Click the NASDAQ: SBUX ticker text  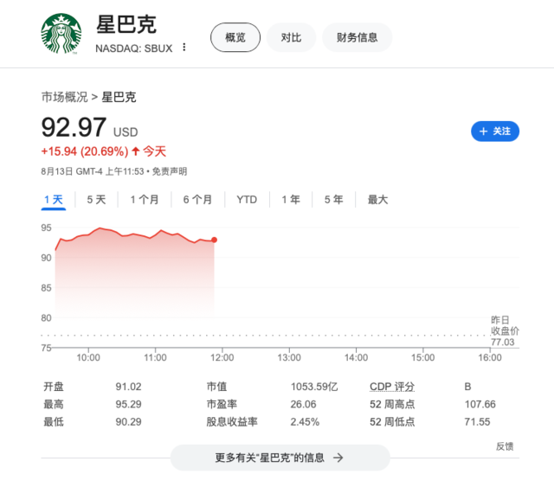134,48
